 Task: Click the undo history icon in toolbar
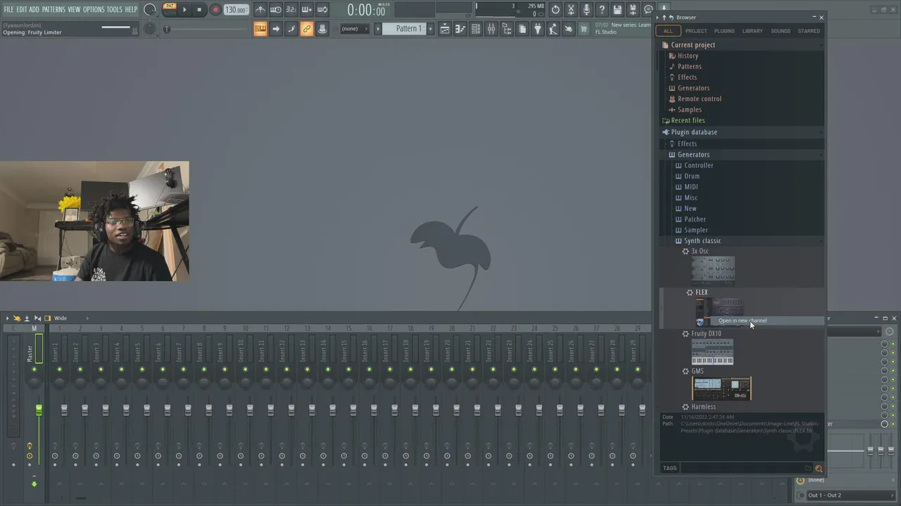[555, 10]
